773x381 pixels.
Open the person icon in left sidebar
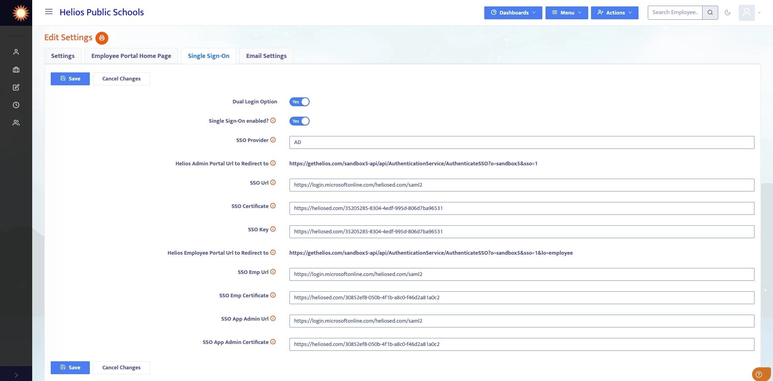(16, 52)
